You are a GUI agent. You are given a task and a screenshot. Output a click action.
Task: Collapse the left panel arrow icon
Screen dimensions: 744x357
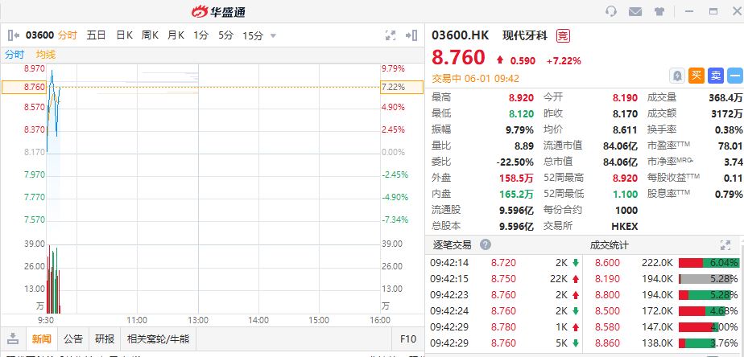pos(12,35)
